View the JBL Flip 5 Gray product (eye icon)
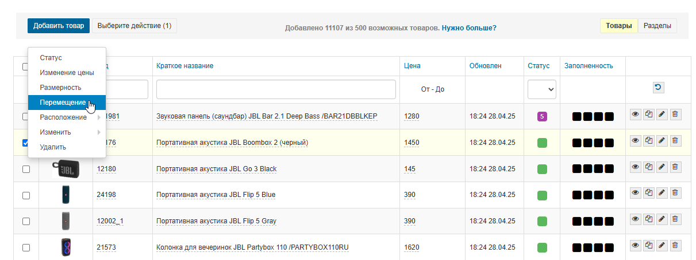The image size is (696, 260). pos(636,219)
